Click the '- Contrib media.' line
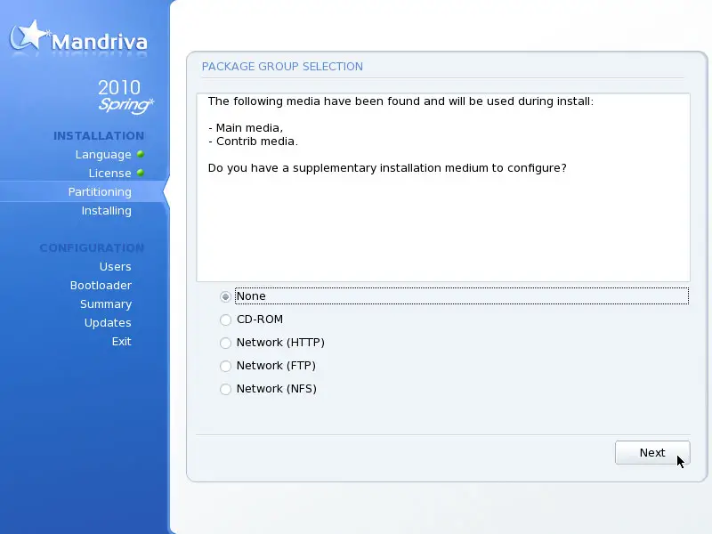 (x=253, y=142)
